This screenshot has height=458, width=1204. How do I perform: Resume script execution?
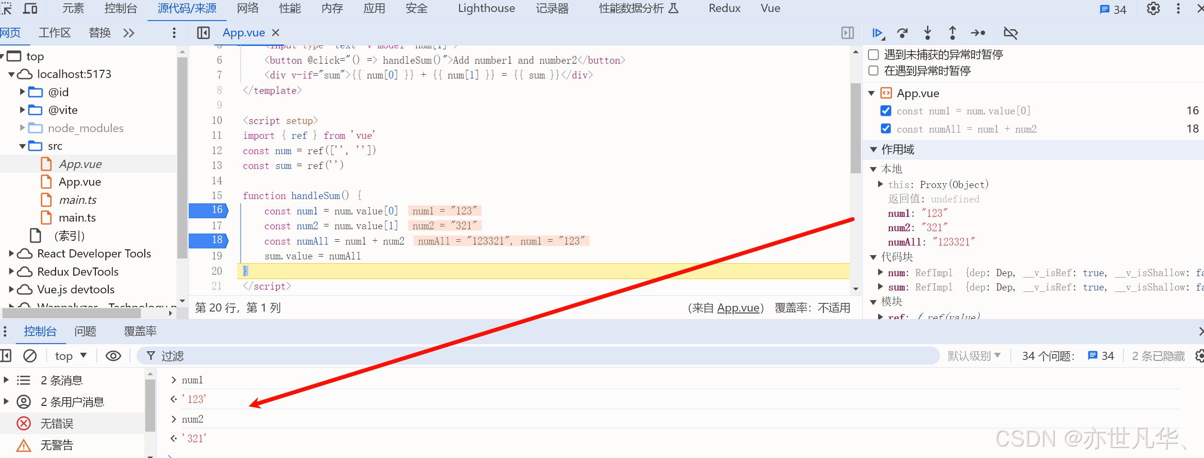[878, 33]
